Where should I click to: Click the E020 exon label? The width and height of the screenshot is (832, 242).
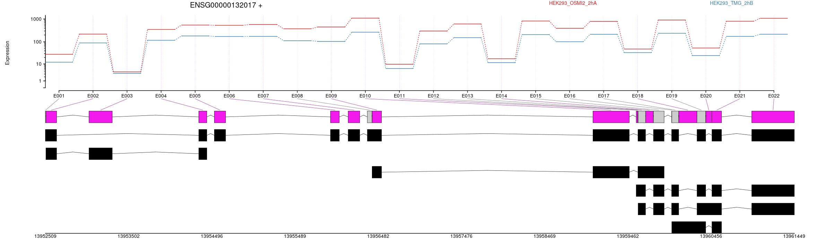pos(706,96)
